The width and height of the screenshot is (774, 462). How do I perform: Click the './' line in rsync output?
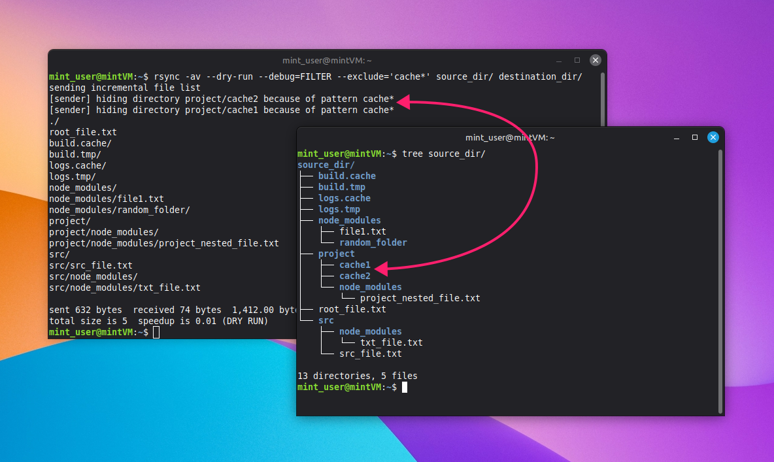[x=54, y=121]
